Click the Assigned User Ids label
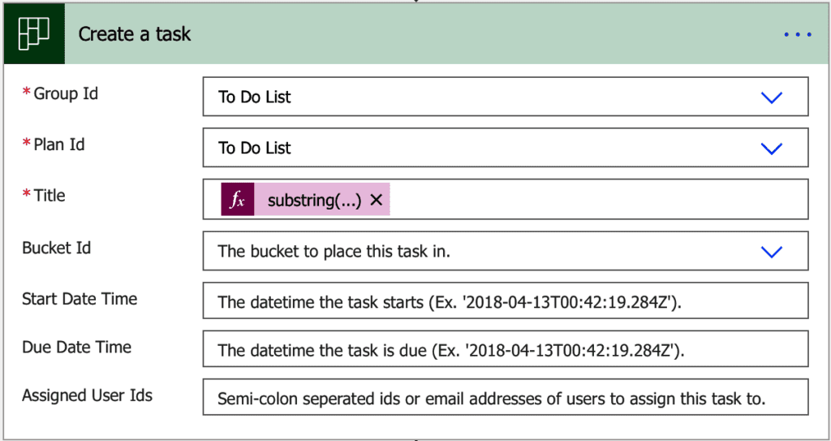The width and height of the screenshot is (831, 441). click(87, 396)
